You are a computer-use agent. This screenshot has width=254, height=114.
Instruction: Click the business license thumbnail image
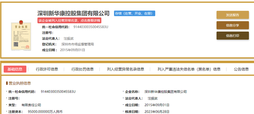(x=21, y=35)
